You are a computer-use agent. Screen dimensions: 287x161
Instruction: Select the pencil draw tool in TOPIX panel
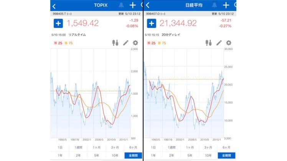point(126,43)
